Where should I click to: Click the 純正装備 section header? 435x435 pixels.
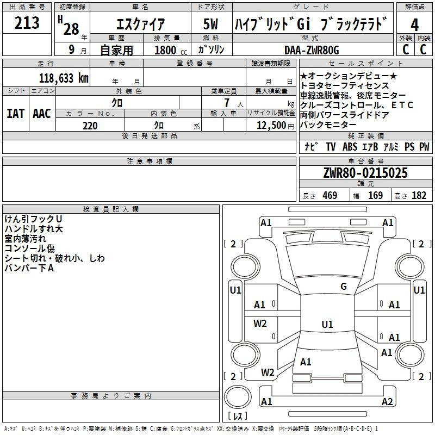tap(365, 135)
